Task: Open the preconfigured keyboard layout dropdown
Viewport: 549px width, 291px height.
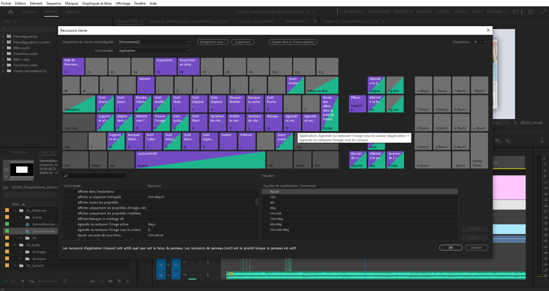Action: 155,42
